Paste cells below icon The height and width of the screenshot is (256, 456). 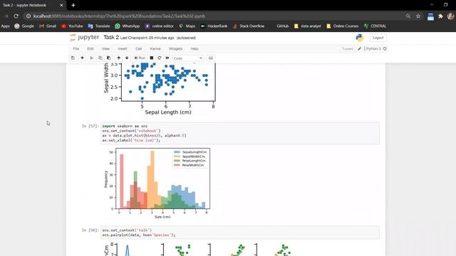[x=109, y=58]
